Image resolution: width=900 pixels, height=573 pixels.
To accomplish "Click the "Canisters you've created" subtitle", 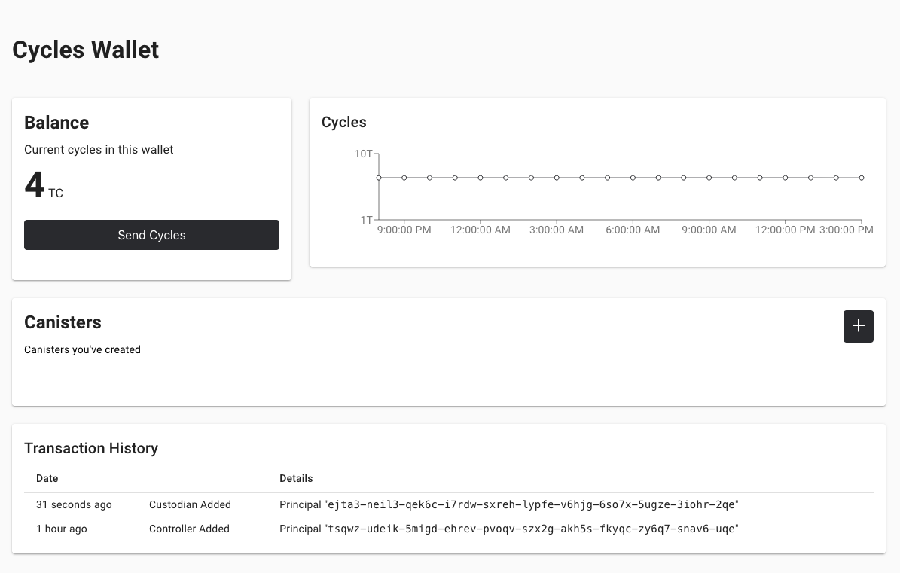I will pos(82,349).
